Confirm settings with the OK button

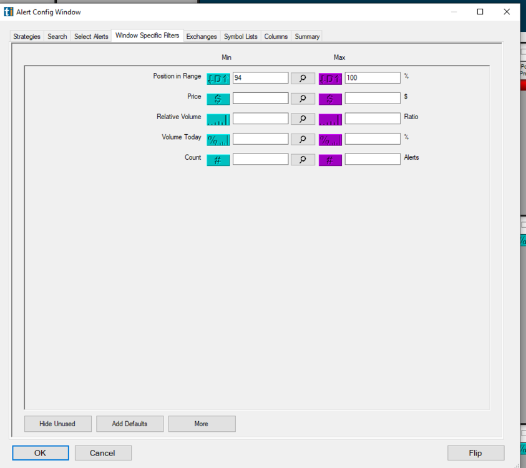pos(40,453)
